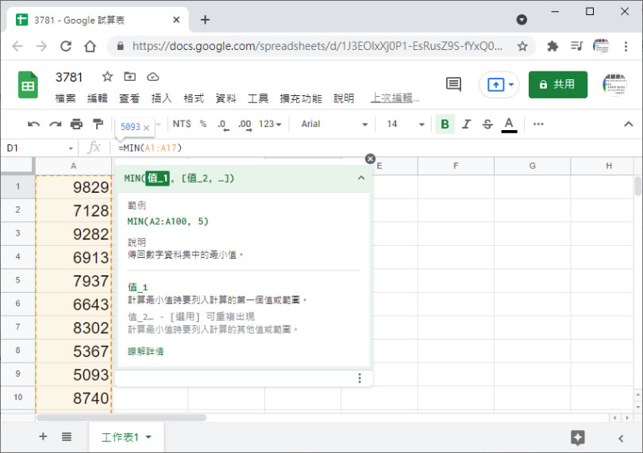
Task: Open the 上次編輯 history link
Action: click(395, 98)
